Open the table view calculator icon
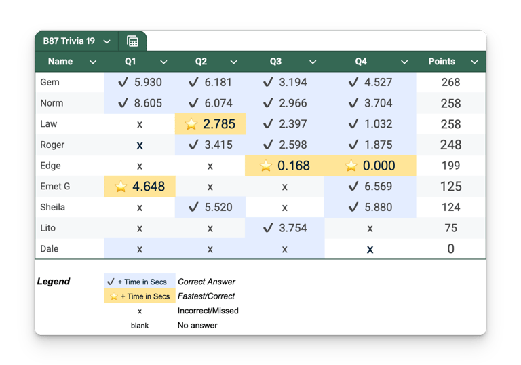 coord(132,41)
